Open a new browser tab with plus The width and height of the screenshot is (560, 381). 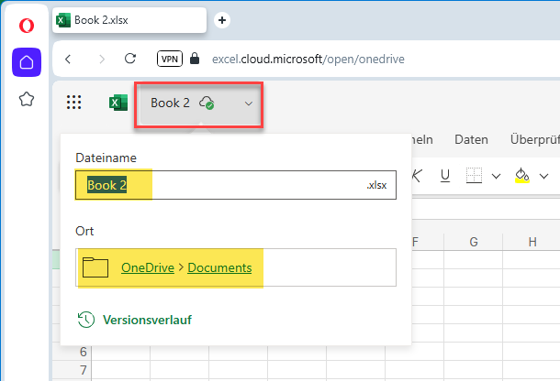coord(222,20)
